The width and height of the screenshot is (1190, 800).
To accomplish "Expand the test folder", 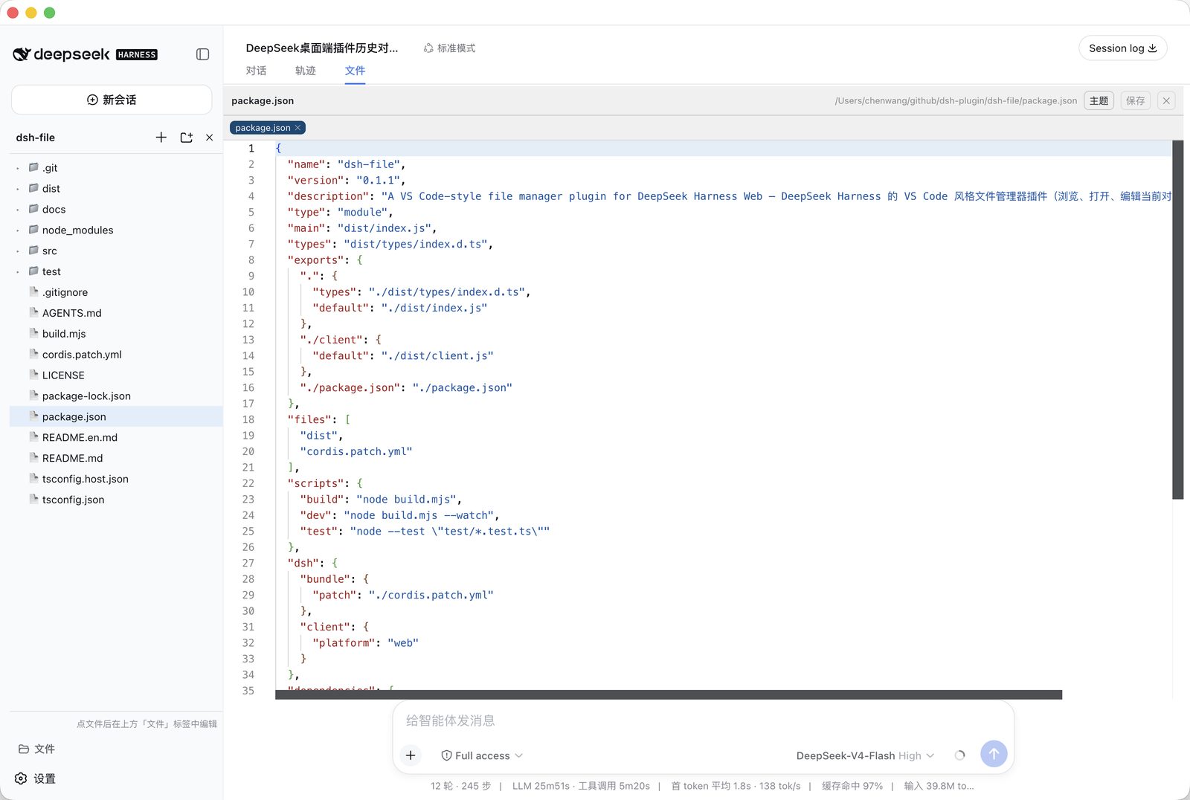I will tap(116, 272).
